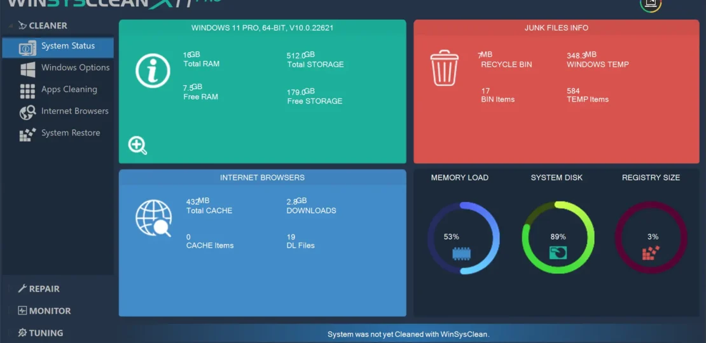This screenshot has width=706, height=343.
Task: Collapse the CLEANER category arrow
Action: coord(10,26)
